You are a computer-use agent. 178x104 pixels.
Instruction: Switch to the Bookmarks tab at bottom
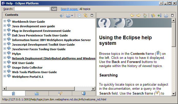click(84, 93)
